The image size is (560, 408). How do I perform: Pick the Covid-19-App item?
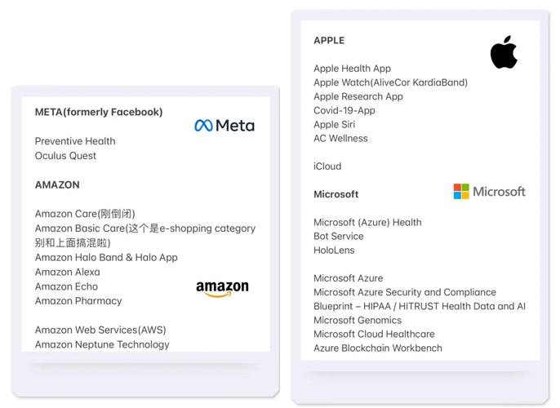tap(344, 111)
